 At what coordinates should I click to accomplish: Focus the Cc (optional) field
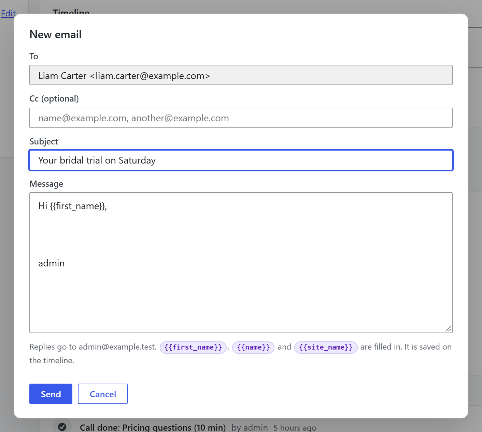pos(241,118)
